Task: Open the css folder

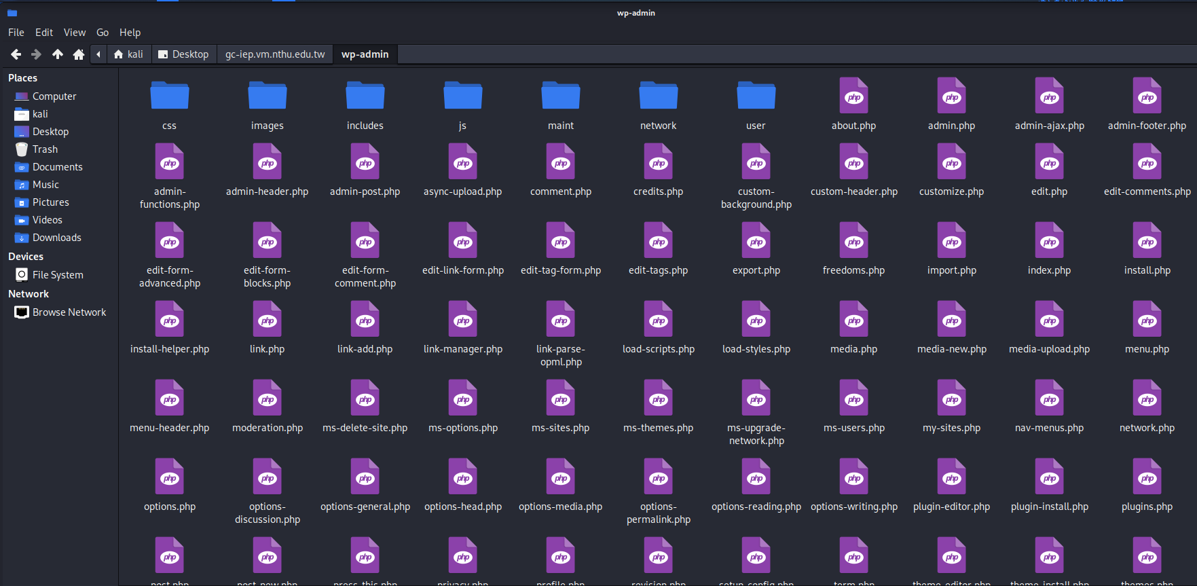Action: [170, 95]
